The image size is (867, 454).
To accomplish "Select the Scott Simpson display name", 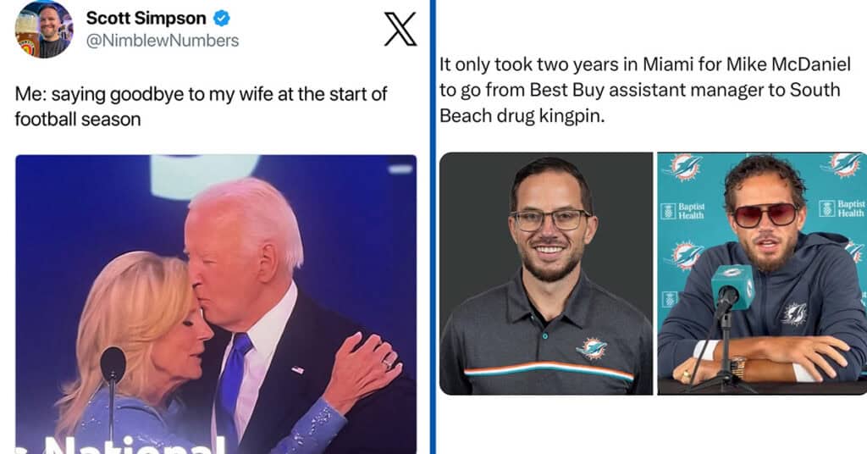I will tap(146, 19).
